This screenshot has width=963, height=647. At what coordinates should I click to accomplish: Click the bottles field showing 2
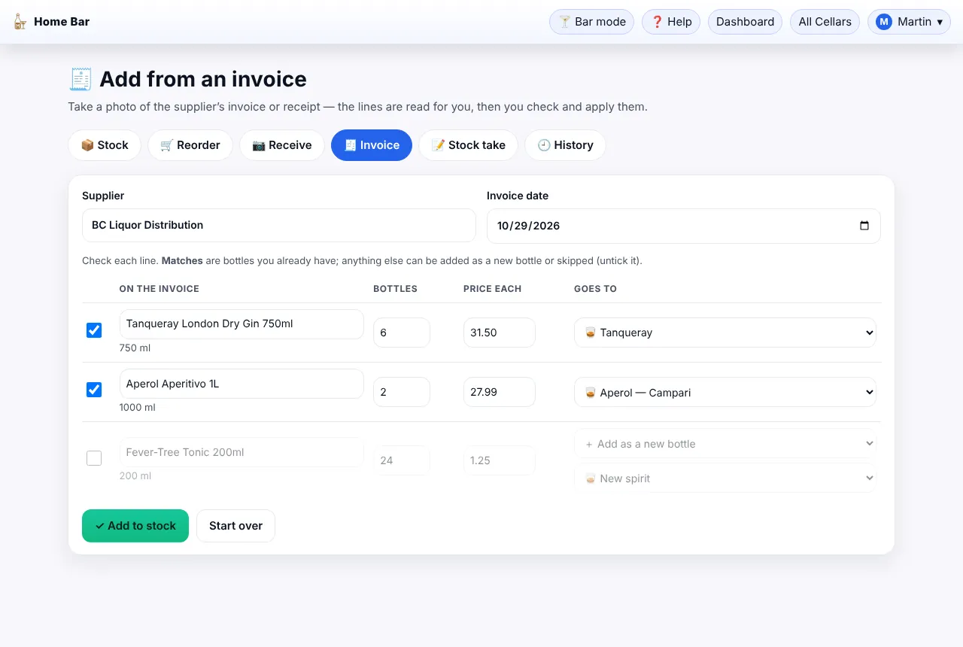pyautogui.click(x=402, y=392)
